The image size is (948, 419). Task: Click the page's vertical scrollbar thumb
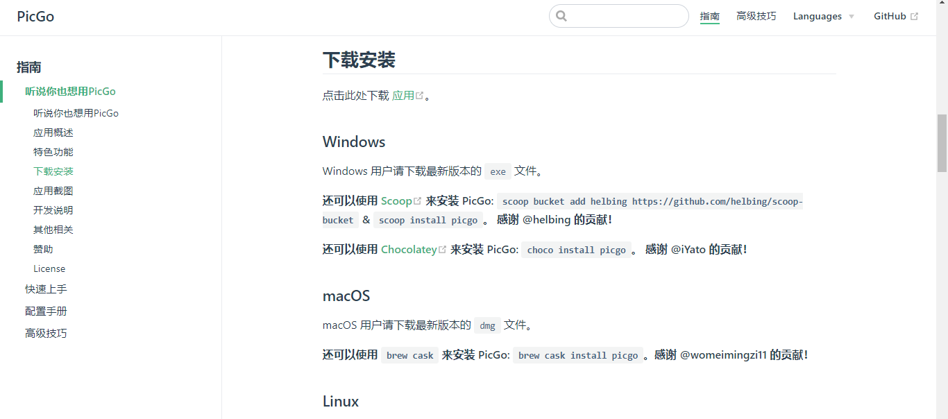click(x=942, y=143)
